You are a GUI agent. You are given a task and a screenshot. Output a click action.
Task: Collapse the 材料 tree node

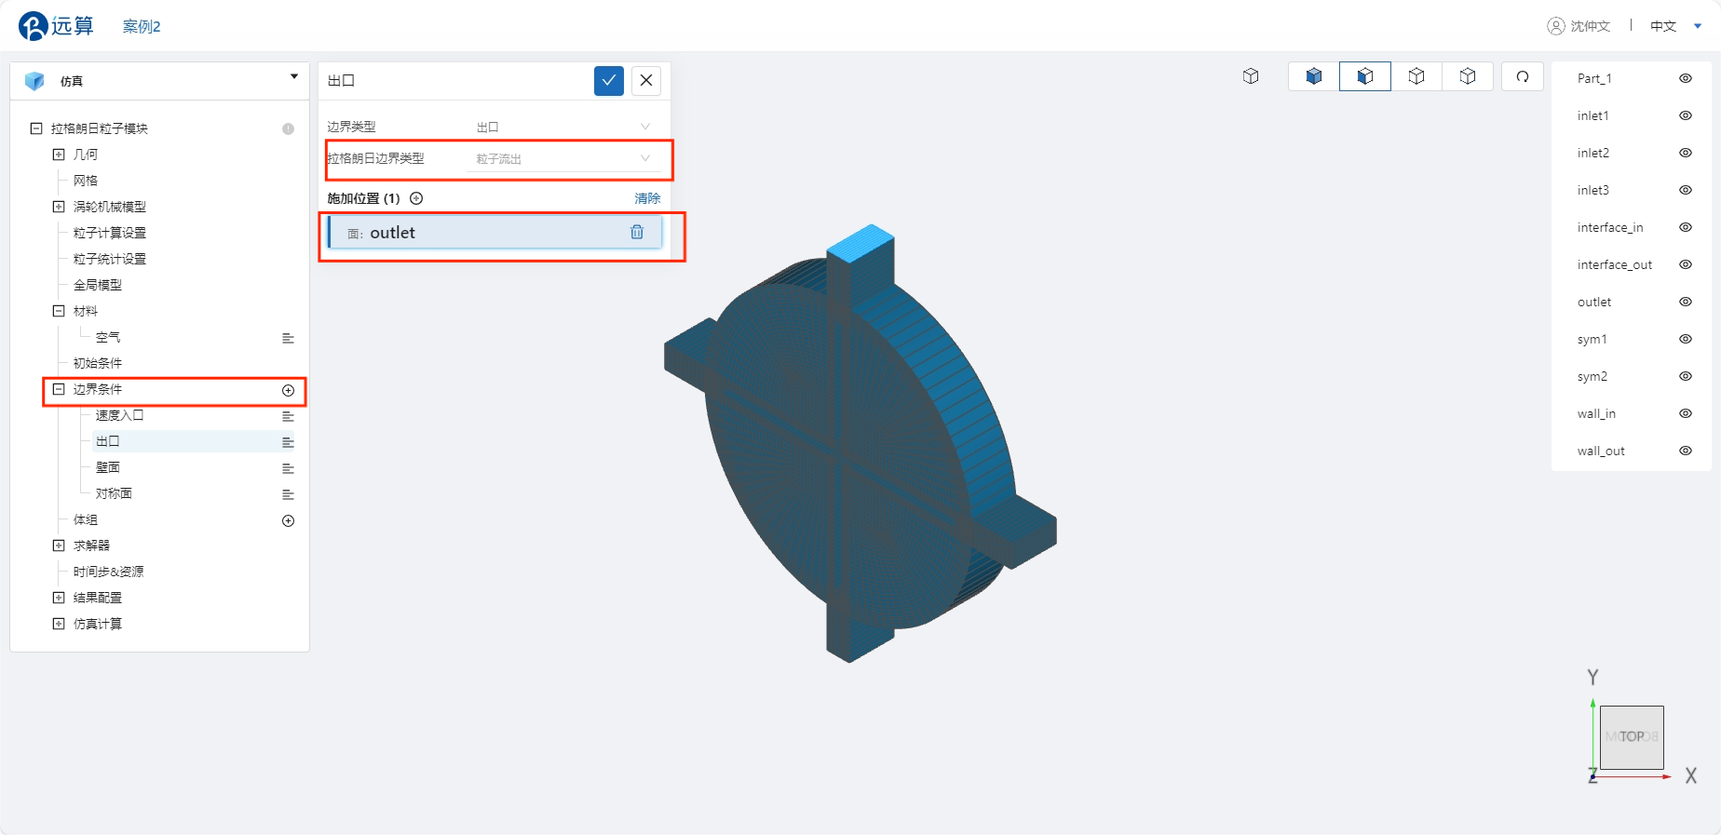(x=59, y=311)
